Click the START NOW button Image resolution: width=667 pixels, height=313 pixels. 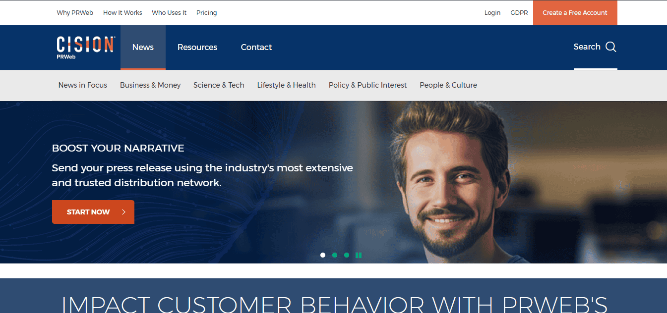point(93,212)
